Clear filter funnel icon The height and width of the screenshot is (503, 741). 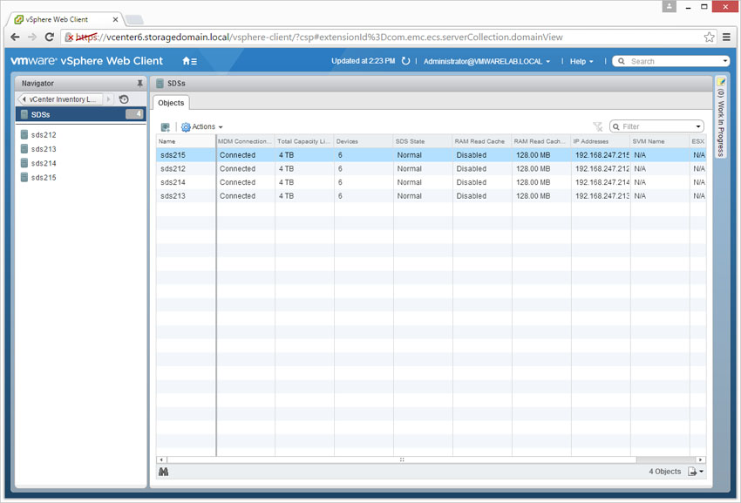point(598,126)
